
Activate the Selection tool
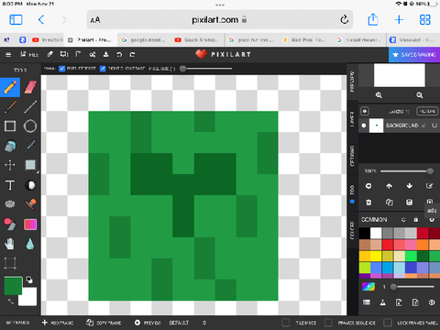pyautogui.click(x=30, y=165)
